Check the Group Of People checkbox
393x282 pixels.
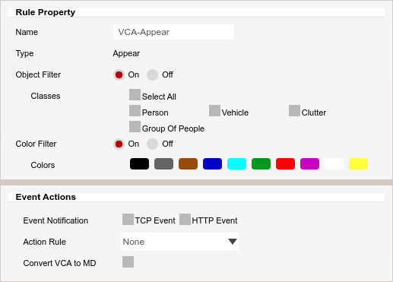click(x=135, y=127)
